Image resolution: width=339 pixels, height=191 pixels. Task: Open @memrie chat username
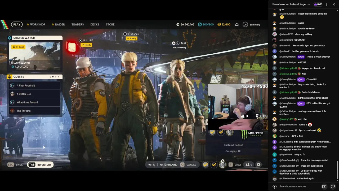(x=284, y=136)
